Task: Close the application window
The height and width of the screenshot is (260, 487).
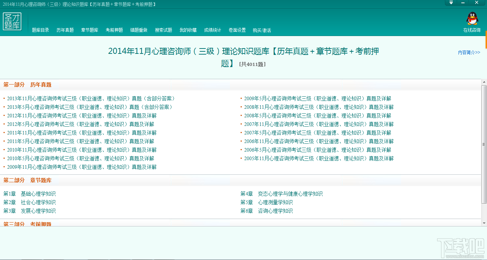Action: [477, 2]
